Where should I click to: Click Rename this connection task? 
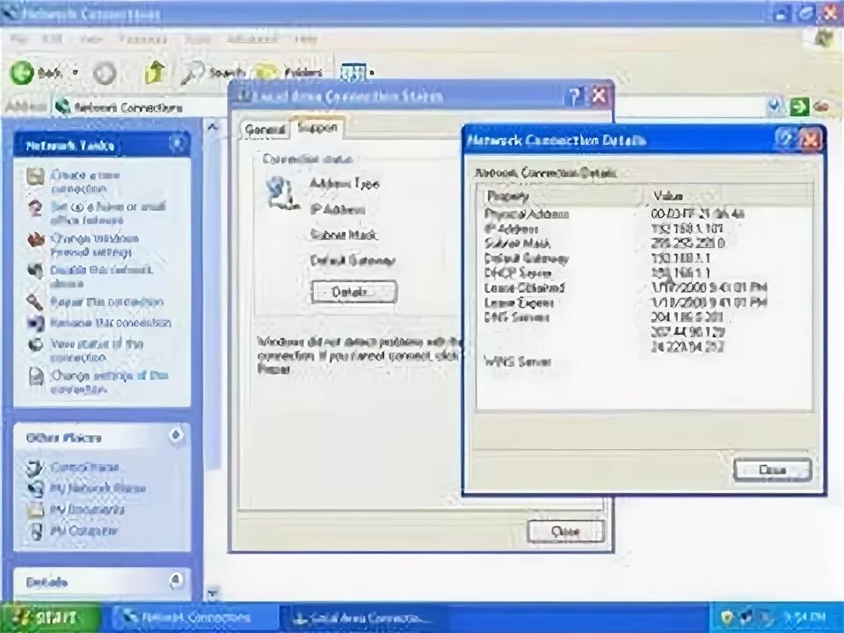[x=111, y=323]
